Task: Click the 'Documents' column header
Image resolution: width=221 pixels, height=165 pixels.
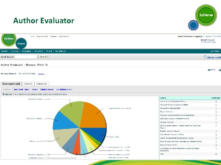Action: coord(216,98)
